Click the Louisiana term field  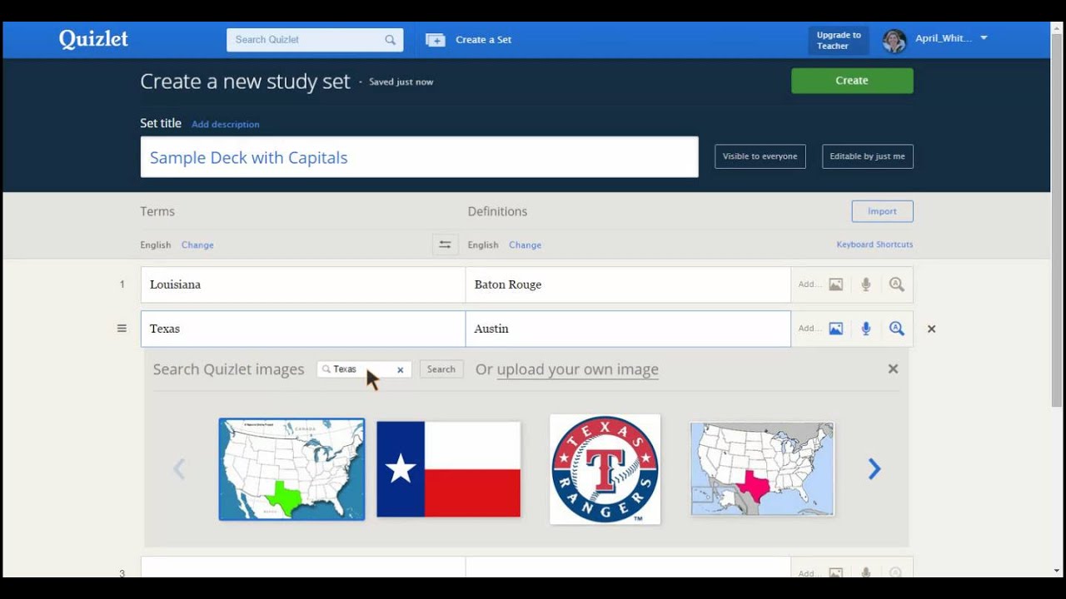(x=303, y=285)
